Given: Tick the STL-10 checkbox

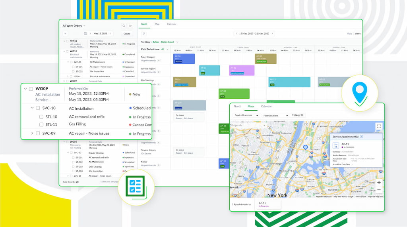Looking at the screenshot, I should pos(41,117).
